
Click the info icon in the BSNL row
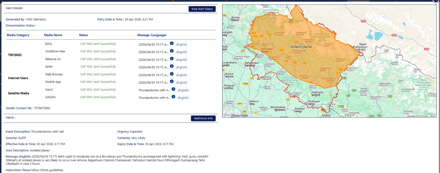[x=172, y=43]
